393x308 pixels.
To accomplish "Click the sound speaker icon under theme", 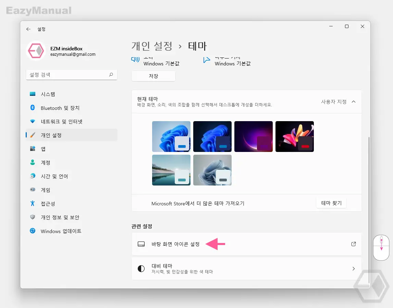I will pyautogui.click(x=135, y=60).
